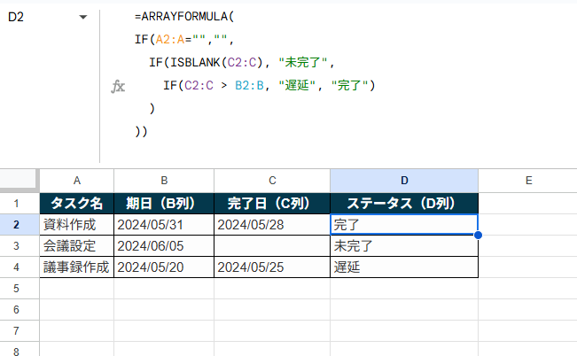Select cell containing 会議設定
Viewport: 577px width, 356px height.
(76, 246)
